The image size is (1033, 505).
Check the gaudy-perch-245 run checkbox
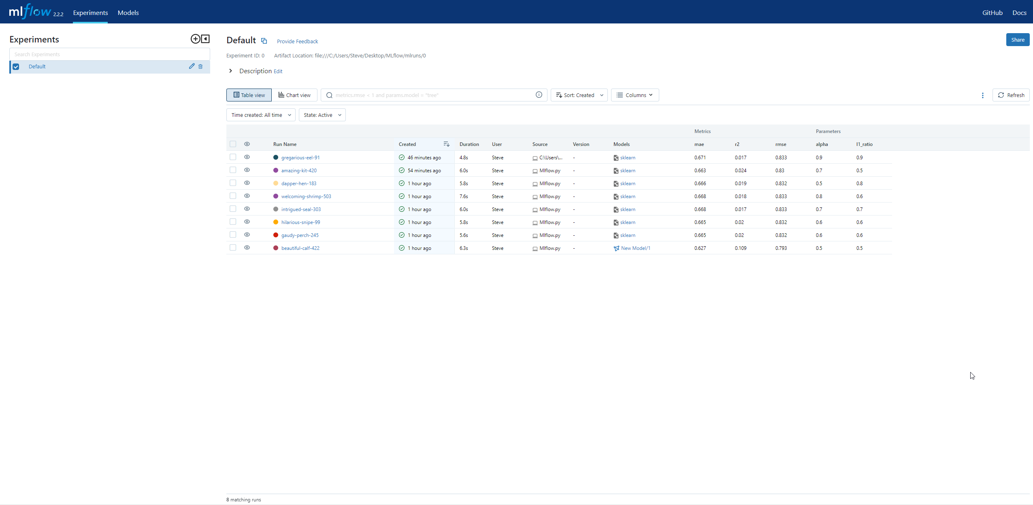[x=233, y=235]
